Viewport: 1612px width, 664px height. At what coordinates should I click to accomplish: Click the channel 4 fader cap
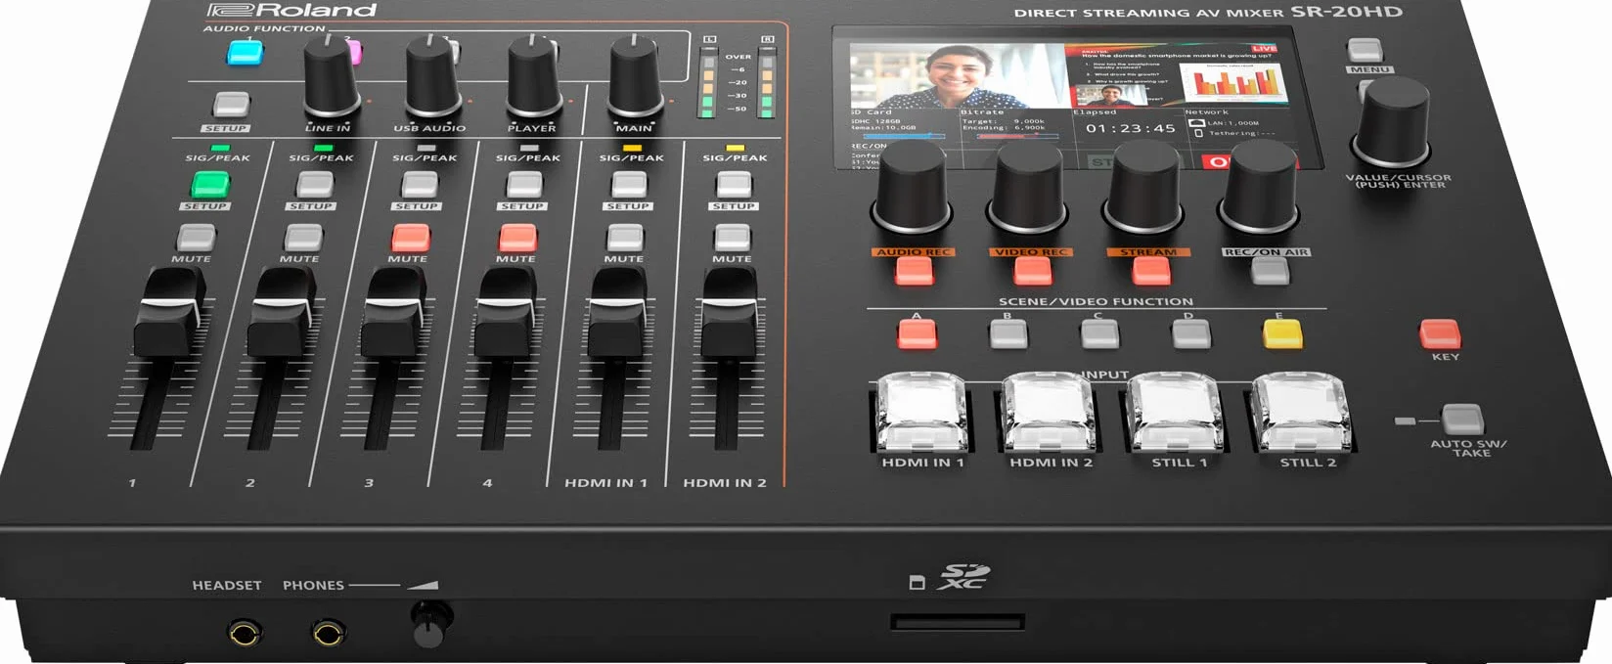pyautogui.click(x=506, y=312)
